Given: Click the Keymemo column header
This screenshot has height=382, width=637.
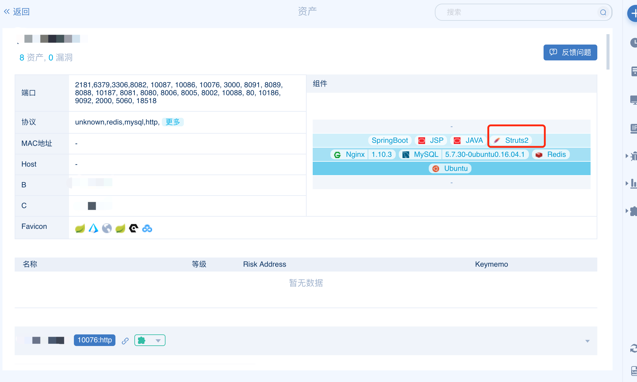Looking at the screenshot, I should pyautogui.click(x=491, y=264).
